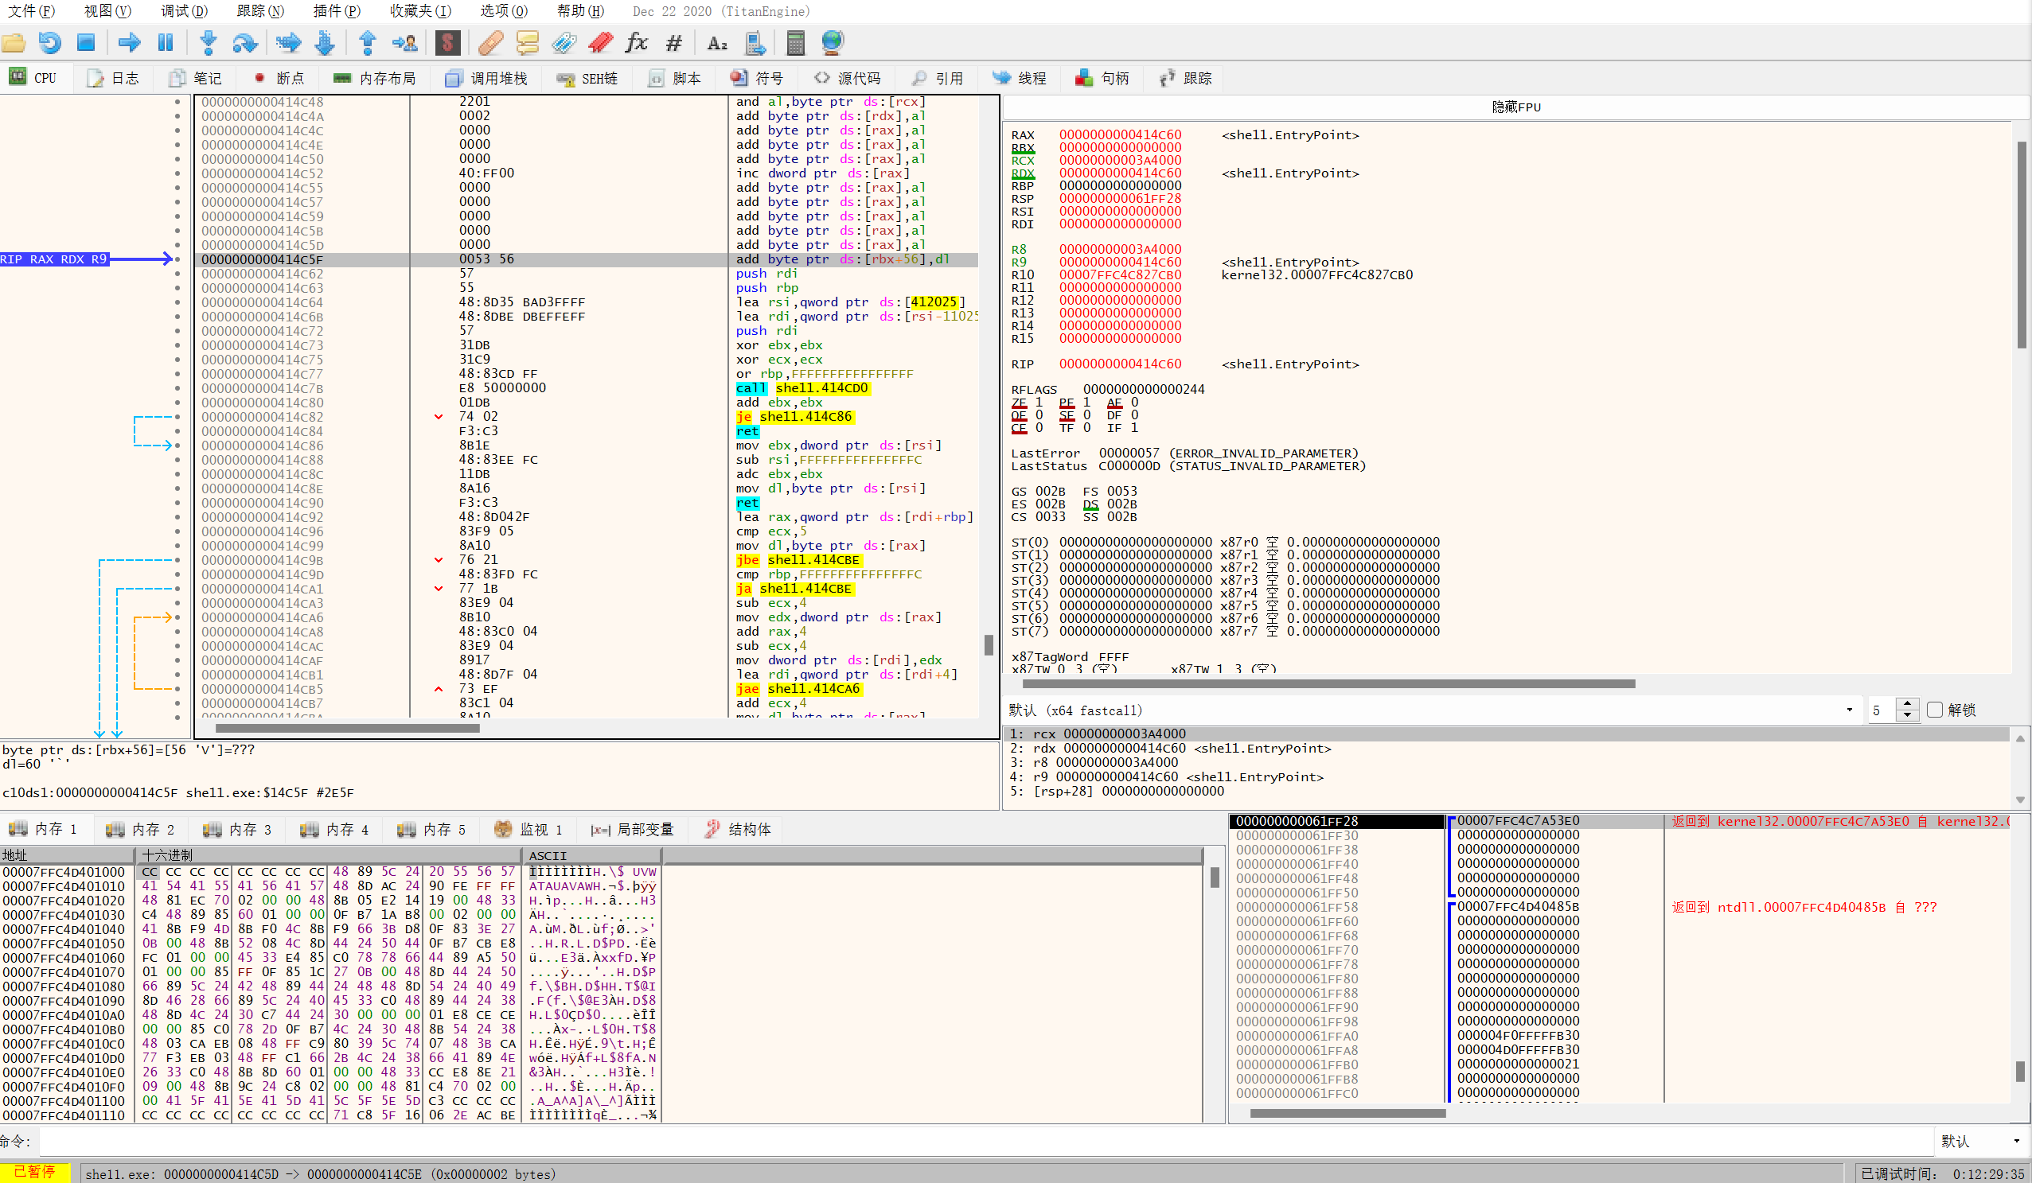The height and width of the screenshot is (1183, 2032).
Task: Open the Calculator icon
Action: [796, 43]
